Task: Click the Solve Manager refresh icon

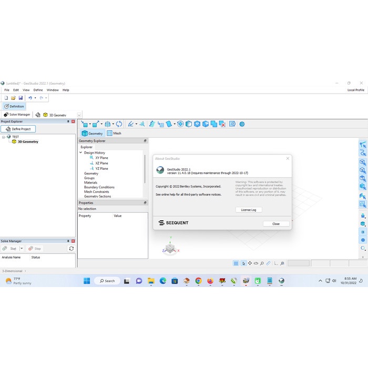Action: (x=71, y=248)
